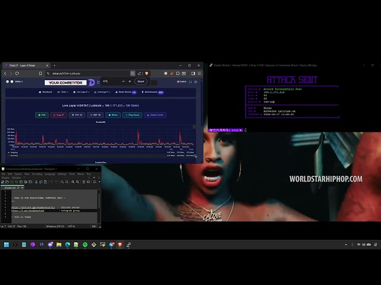Click the Notepad++ vertical scrollbar

tap(99, 200)
